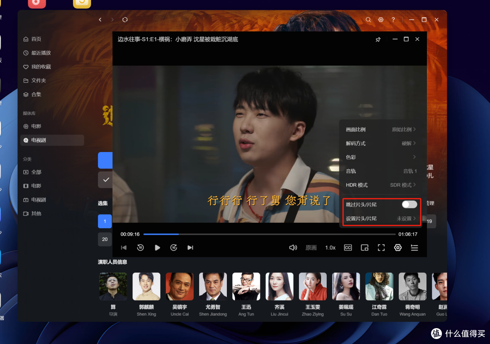Expand 解码方式 decoding option
490x344 pixels.
[x=381, y=143]
